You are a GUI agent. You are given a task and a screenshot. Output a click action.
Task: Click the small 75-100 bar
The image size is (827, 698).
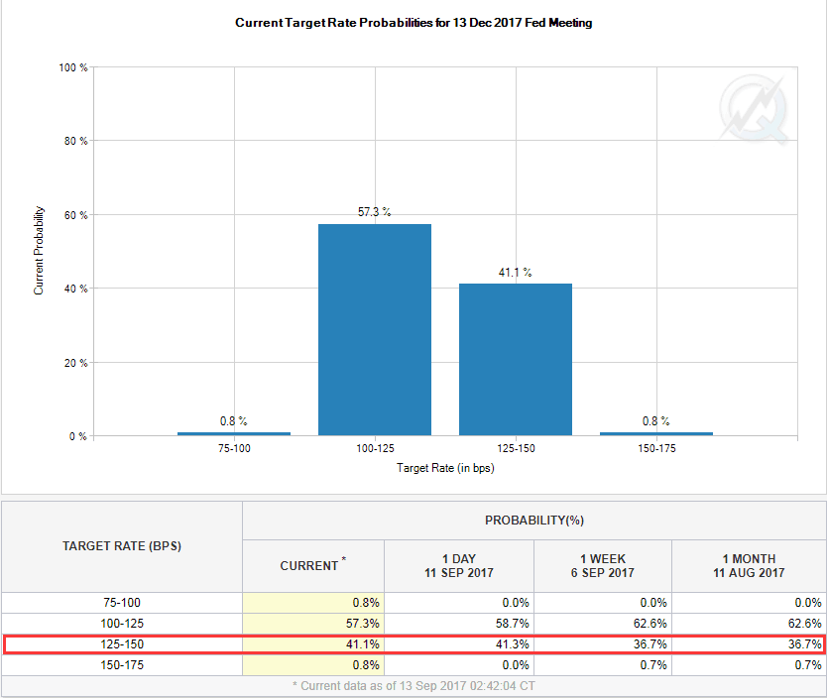pyautogui.click(x=233, y=433)
